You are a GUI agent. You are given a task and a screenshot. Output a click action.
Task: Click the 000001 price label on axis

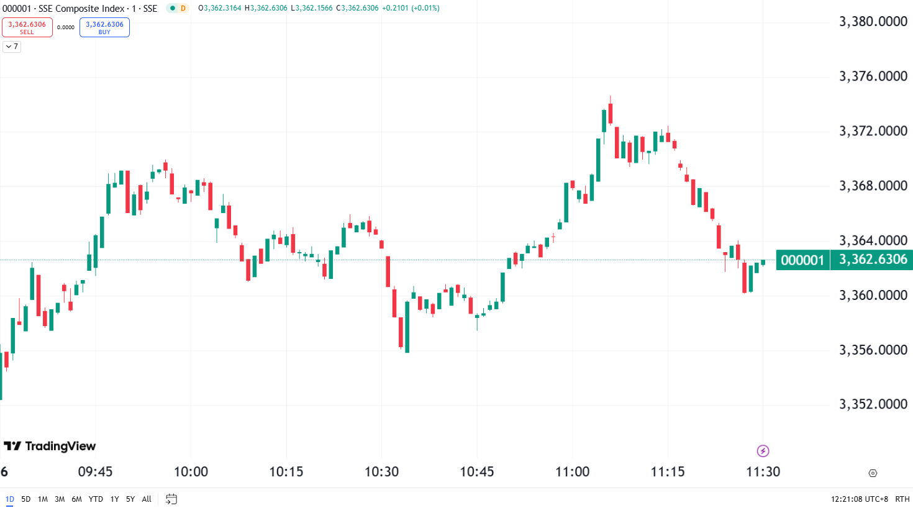pos(802,260)
